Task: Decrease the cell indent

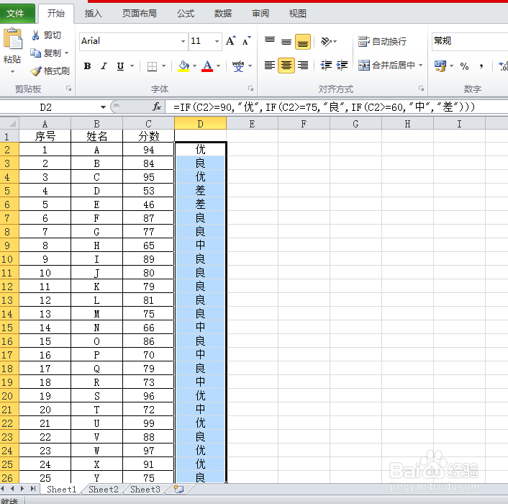Action: point(326,66)
